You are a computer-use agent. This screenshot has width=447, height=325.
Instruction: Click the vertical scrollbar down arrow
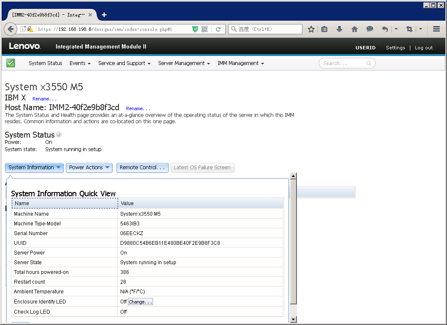[x=293, y=319]
